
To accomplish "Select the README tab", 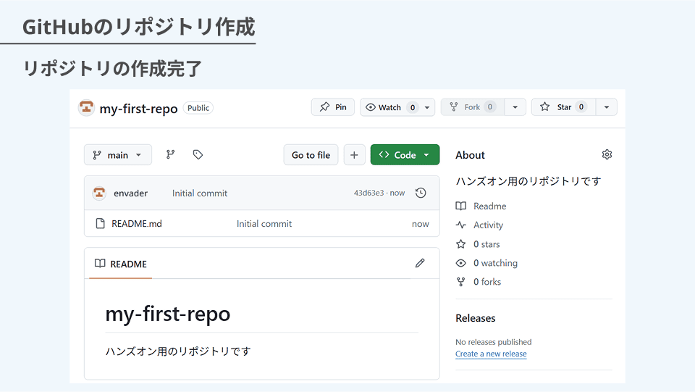I will (x=121, y=264).
